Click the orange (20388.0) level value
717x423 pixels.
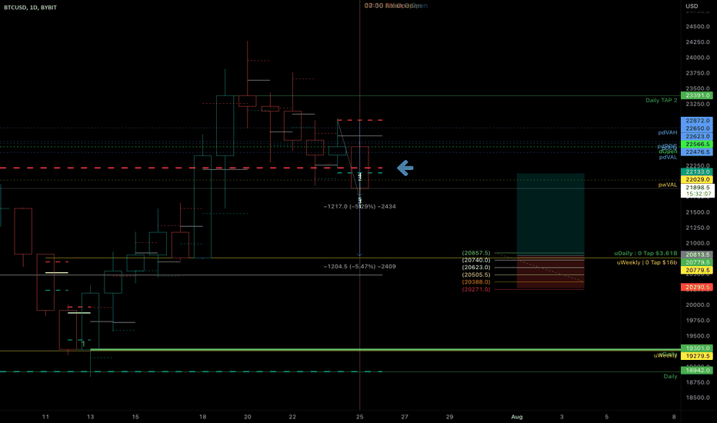[x=476, y=282]
